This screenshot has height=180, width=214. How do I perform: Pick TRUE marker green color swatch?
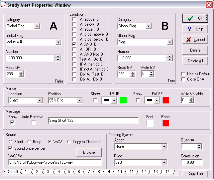pos(123,100)
